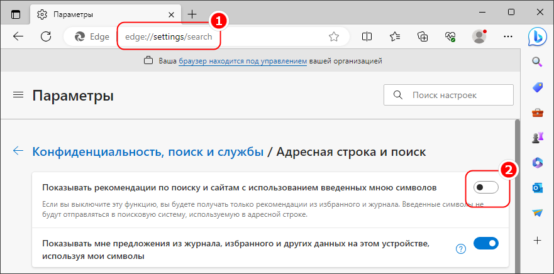Click the Поиск настроек search field
554x274 pixels.
coord(448,95)
